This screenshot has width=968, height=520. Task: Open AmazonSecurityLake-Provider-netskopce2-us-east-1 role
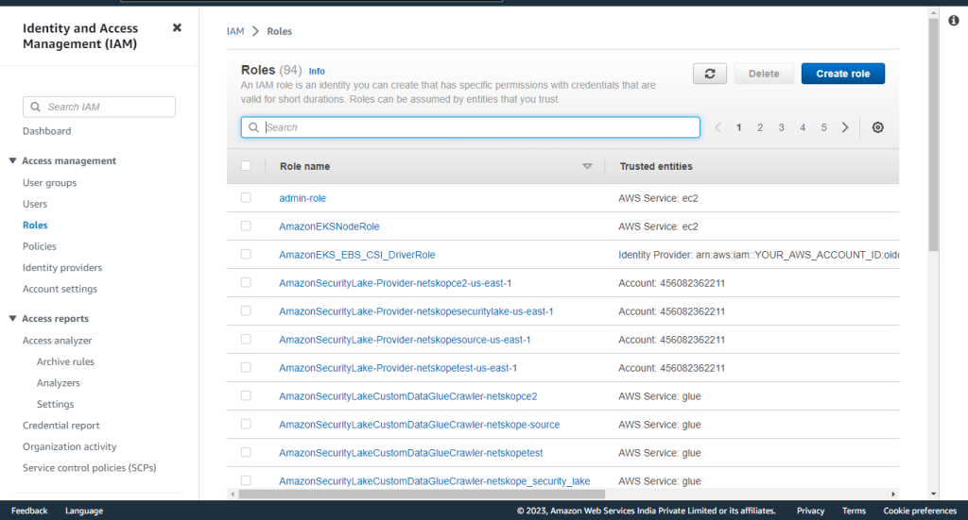tap(395, 283)
